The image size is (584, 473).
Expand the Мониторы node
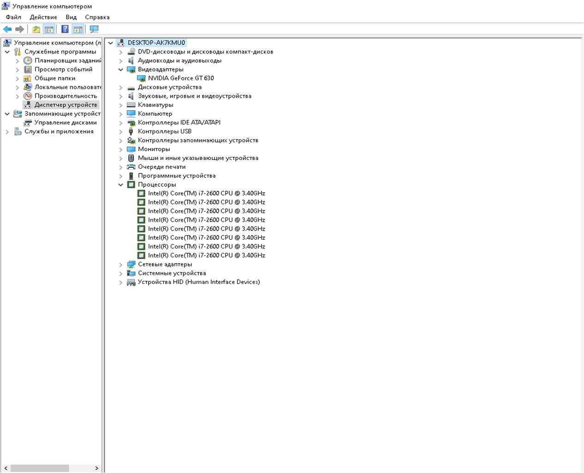(x=121, y=149)
